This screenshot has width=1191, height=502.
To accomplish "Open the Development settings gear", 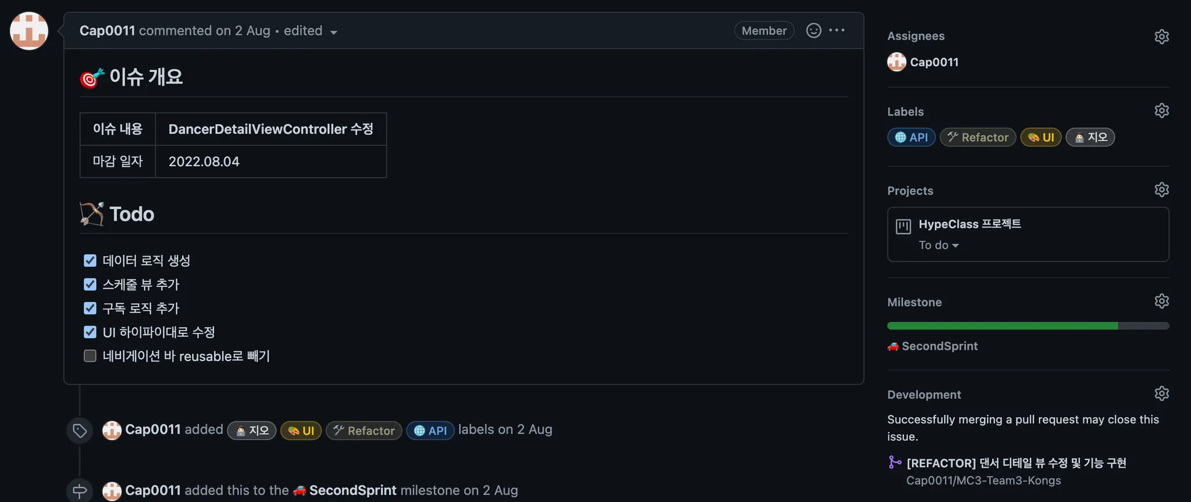I will tap(1161, 394).
